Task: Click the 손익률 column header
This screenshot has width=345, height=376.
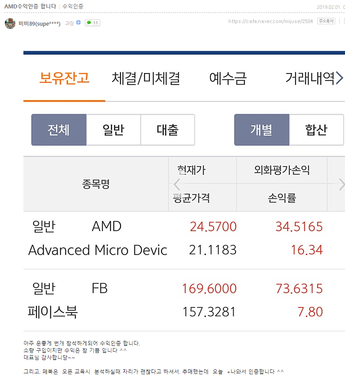Action: (282, 198)
